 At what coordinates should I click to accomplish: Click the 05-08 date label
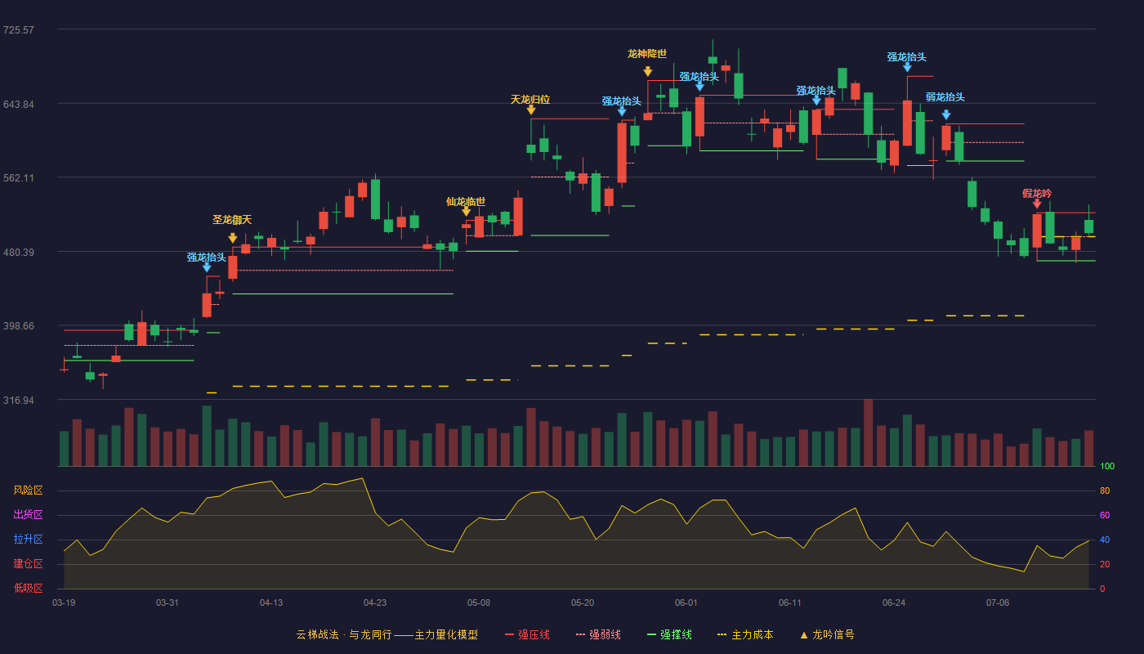coord(479,602)
